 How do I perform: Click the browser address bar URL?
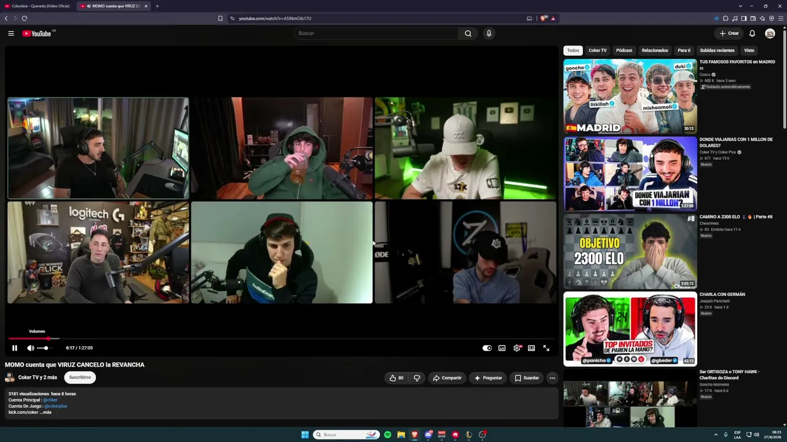click(x=275, y=18)
